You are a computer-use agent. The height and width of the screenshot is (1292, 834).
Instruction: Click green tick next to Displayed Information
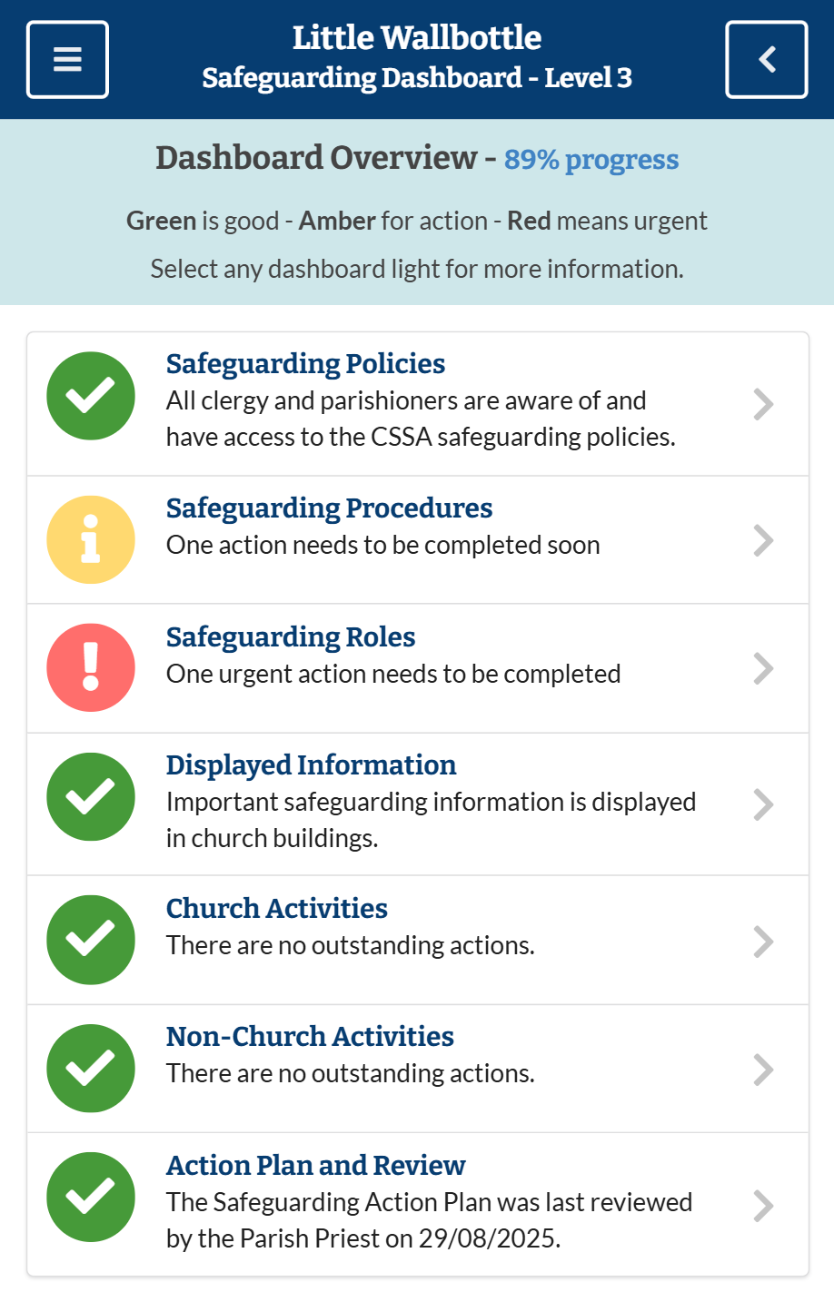click(x=91, y=796)
